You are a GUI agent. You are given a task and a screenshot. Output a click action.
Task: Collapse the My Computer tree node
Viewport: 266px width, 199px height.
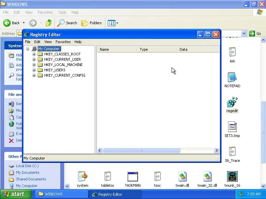pyautogui.click(x=28, y=49)
